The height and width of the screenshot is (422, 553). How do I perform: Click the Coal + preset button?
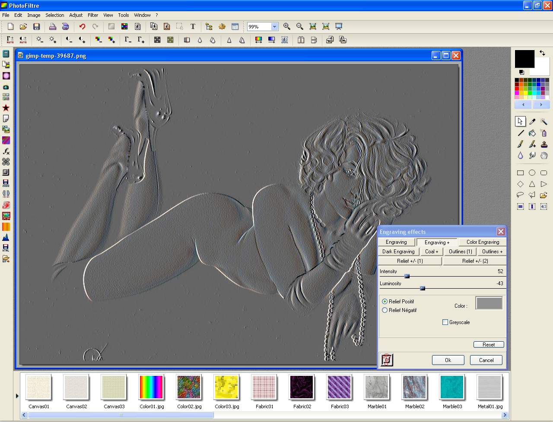point(432,252)
